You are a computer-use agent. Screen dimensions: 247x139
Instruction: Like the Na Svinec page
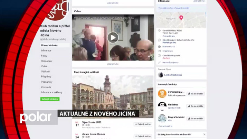pyautogui.click(x=195, y=106)
